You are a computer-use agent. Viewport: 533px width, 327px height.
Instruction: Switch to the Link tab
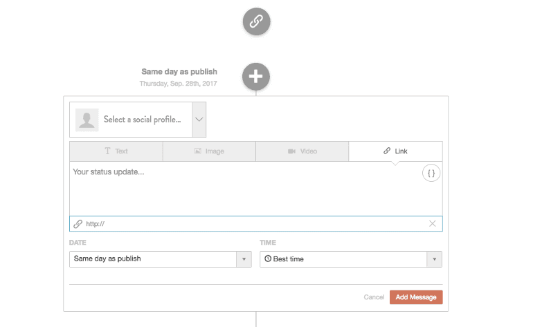coord(396,151)
